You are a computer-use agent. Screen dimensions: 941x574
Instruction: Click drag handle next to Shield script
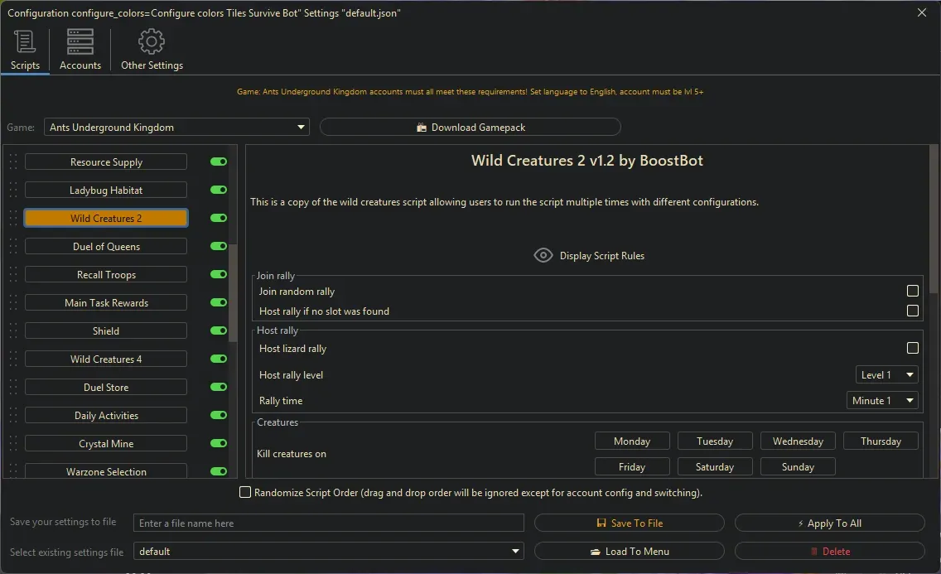click(13, 331)
